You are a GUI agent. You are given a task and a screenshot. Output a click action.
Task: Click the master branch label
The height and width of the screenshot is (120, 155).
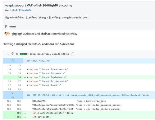click(12, 27)
